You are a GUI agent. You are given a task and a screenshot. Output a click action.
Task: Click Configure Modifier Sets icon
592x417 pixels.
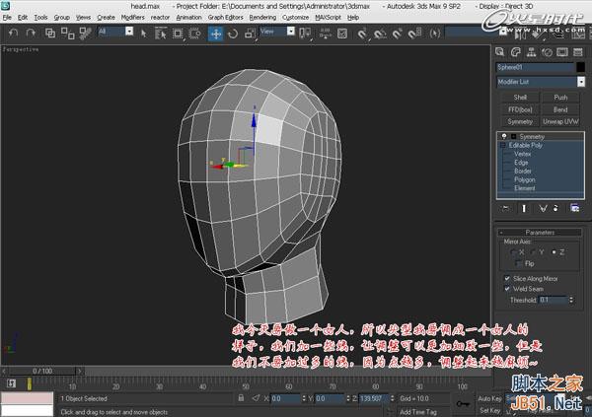[575, 208]
